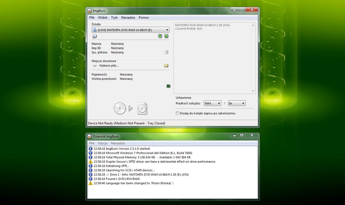This screenshot has height=205, width=345.
Task: Open the Tryb menu
Action: tap(114, 18)
